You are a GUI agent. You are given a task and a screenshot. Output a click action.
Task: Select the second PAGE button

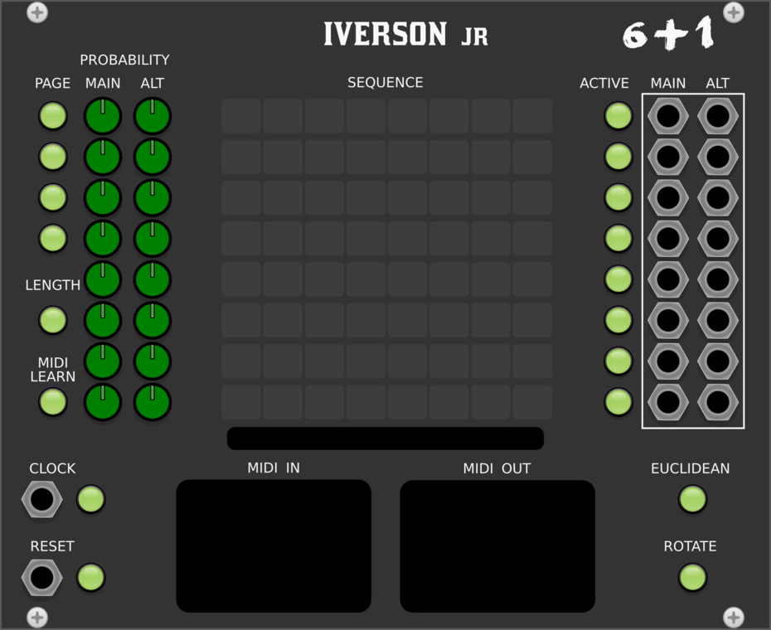click(x=52, y=157)
